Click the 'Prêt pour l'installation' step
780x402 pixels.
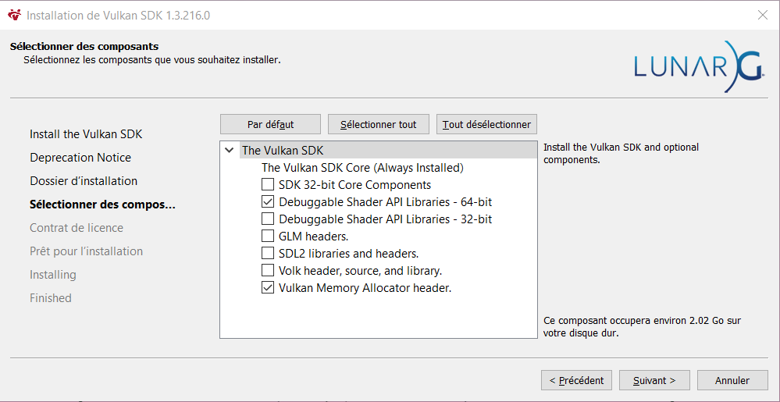click(x=86, y=251)
